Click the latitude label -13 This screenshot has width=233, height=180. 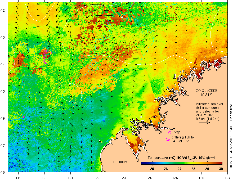tap(3, 37)
